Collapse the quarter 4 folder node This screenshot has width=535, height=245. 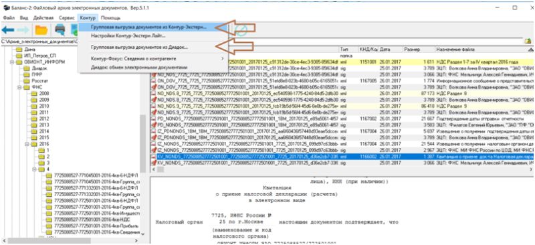pyautogui.click(x=34, y=169)
